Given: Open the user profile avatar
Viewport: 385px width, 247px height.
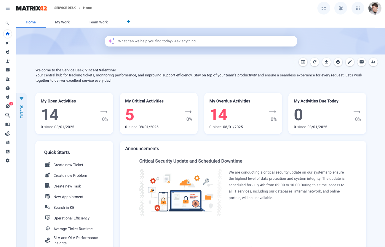Looking at the screenshot, I should 375,8.
